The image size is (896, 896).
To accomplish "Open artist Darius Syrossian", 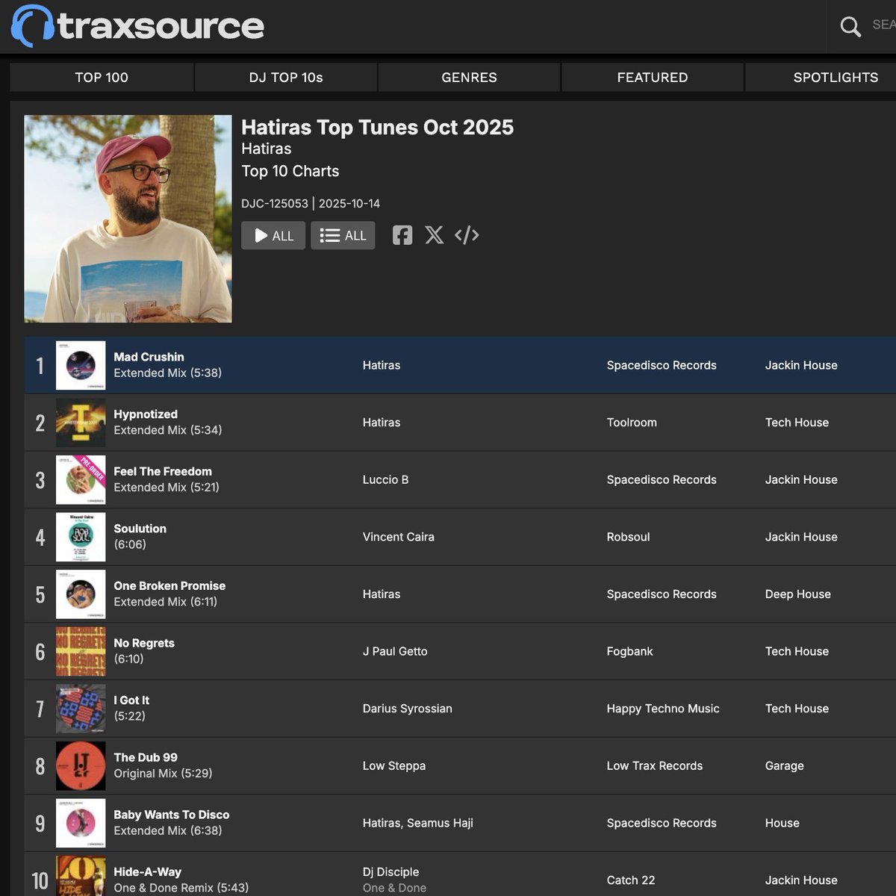I will click(x=408, y=709).
